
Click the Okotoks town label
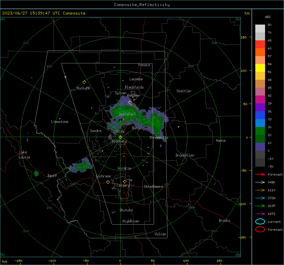[126, 210]
